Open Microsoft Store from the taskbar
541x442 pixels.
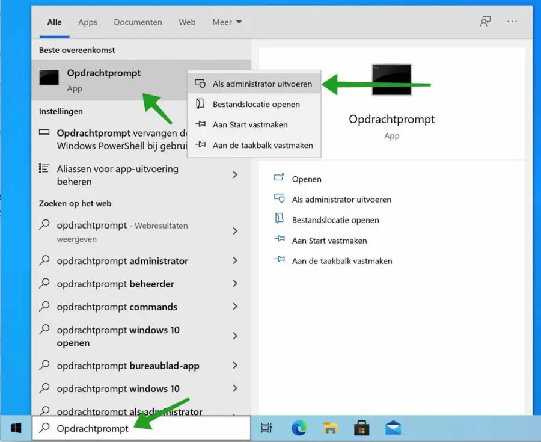click(x=362, y=428)
